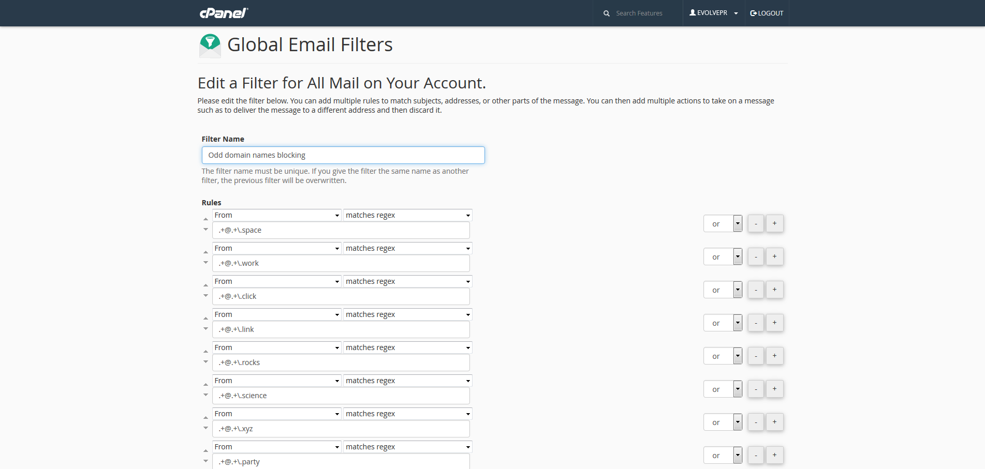Click the Filter Name input field
Screen dimensions: 985x469
pos(343,155)
